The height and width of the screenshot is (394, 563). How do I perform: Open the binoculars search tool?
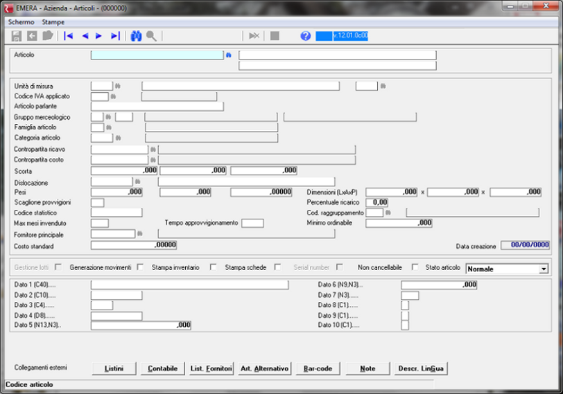[x=136, y=36]
